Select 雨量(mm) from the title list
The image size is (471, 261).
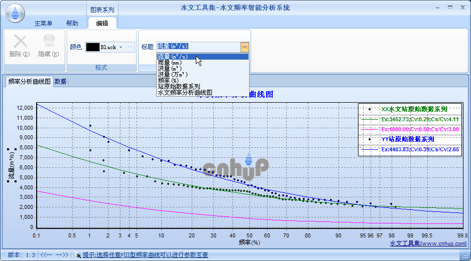coord(170,63)
